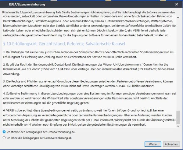Screen dimensions: 183x150
Task: Click the scrollbar up arrow
Action: (x=179, y=17)
